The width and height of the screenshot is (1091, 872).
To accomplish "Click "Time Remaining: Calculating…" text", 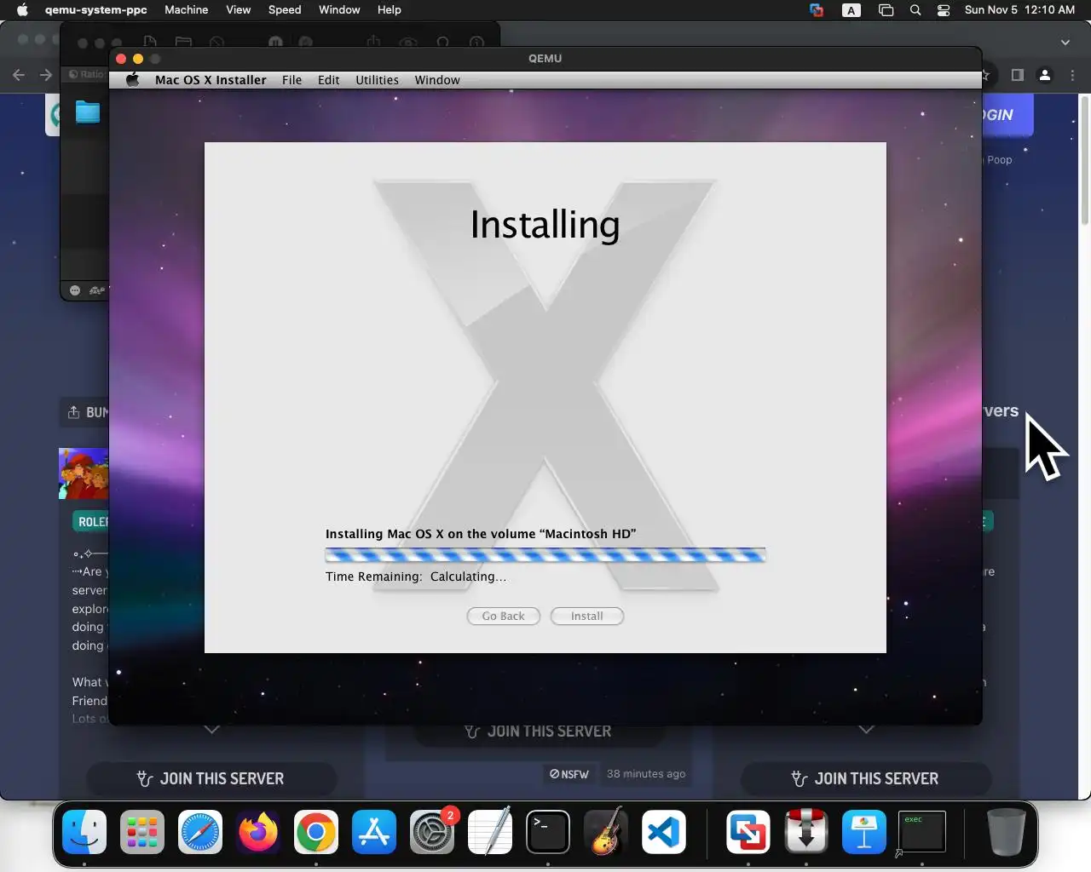I will pyautogui.click(x=416, y=577).
